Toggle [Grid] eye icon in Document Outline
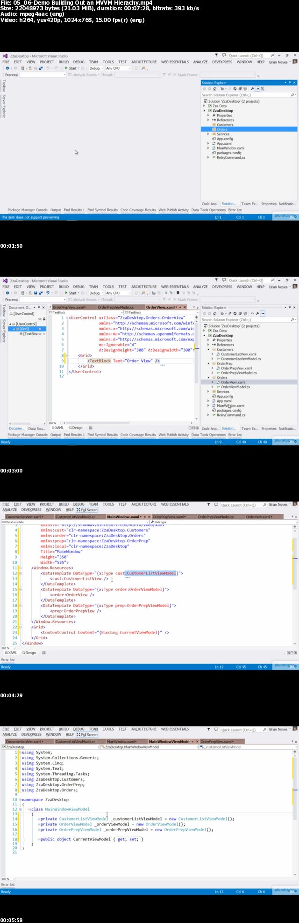Image resolution: width=299 pixels, height=923 pixels. click(40, 329)
